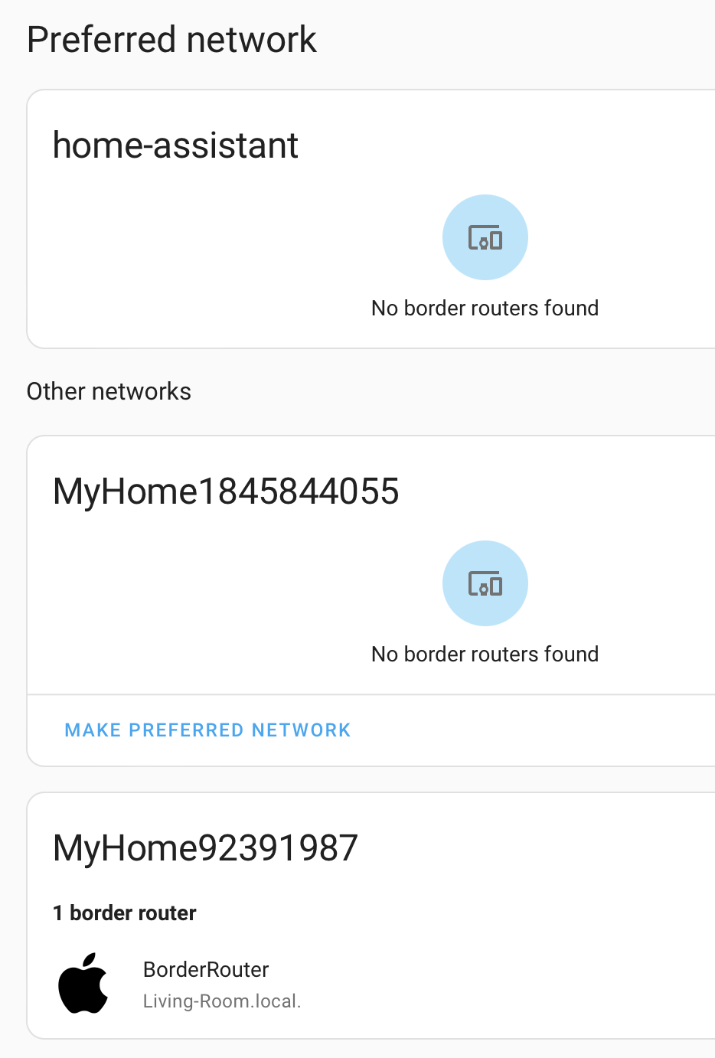
Task: Click the border router icon in MyHome1845844055 card
Action: click(485, 583)
